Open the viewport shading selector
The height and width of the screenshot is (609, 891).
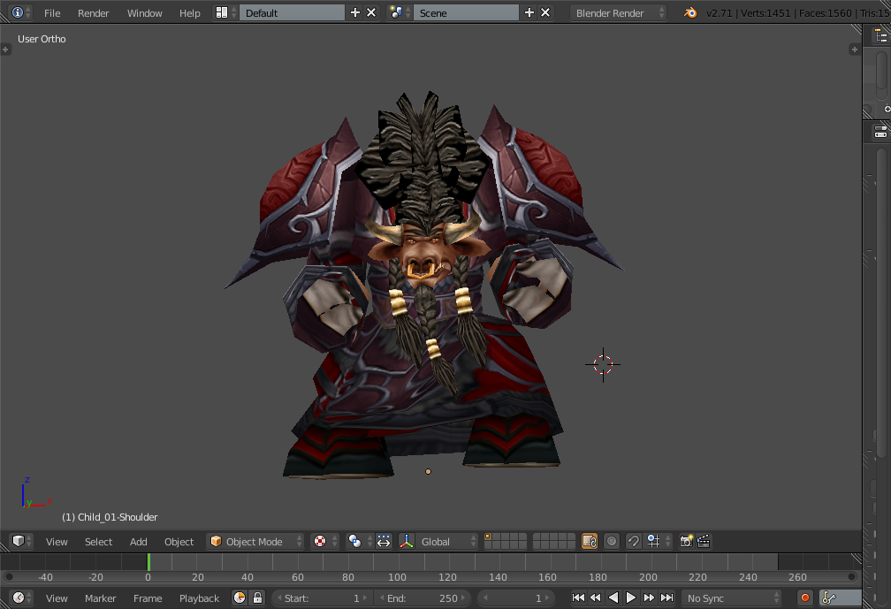(x=325, y=542)
